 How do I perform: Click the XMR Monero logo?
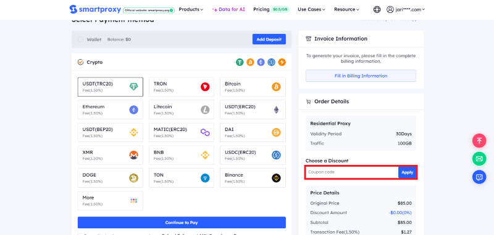tap(134, 155)
